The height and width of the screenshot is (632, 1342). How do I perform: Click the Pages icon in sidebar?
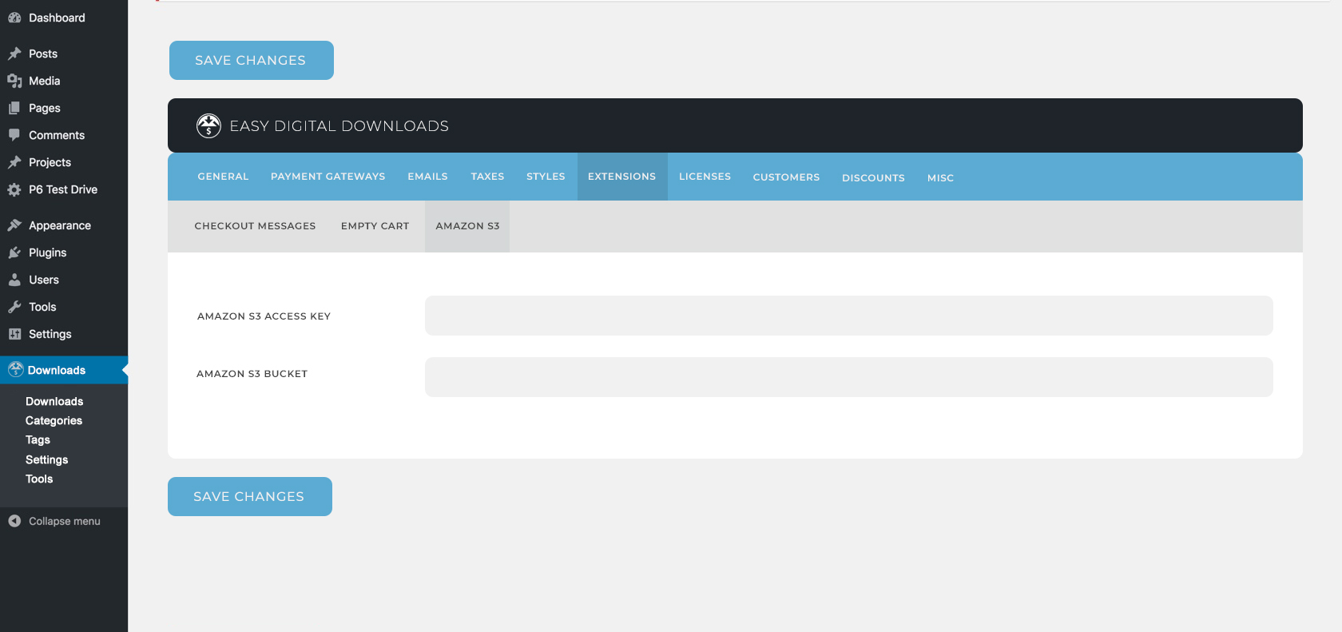click(x=14, y=108)
